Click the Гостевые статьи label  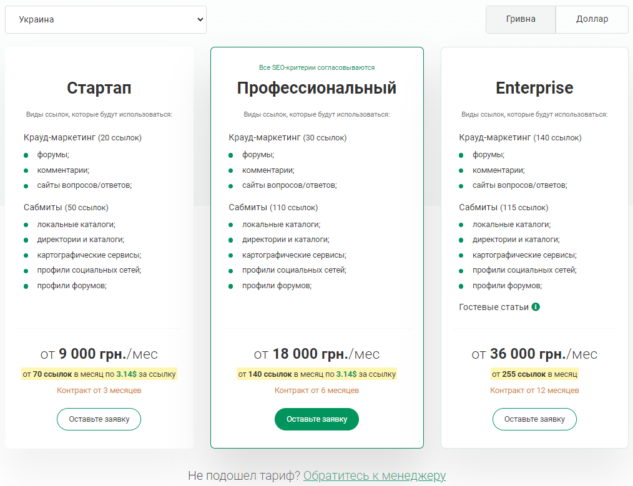point(494,307)
